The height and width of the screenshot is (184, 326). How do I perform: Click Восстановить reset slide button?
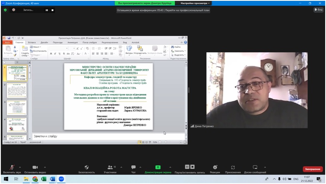coord(38,51)
